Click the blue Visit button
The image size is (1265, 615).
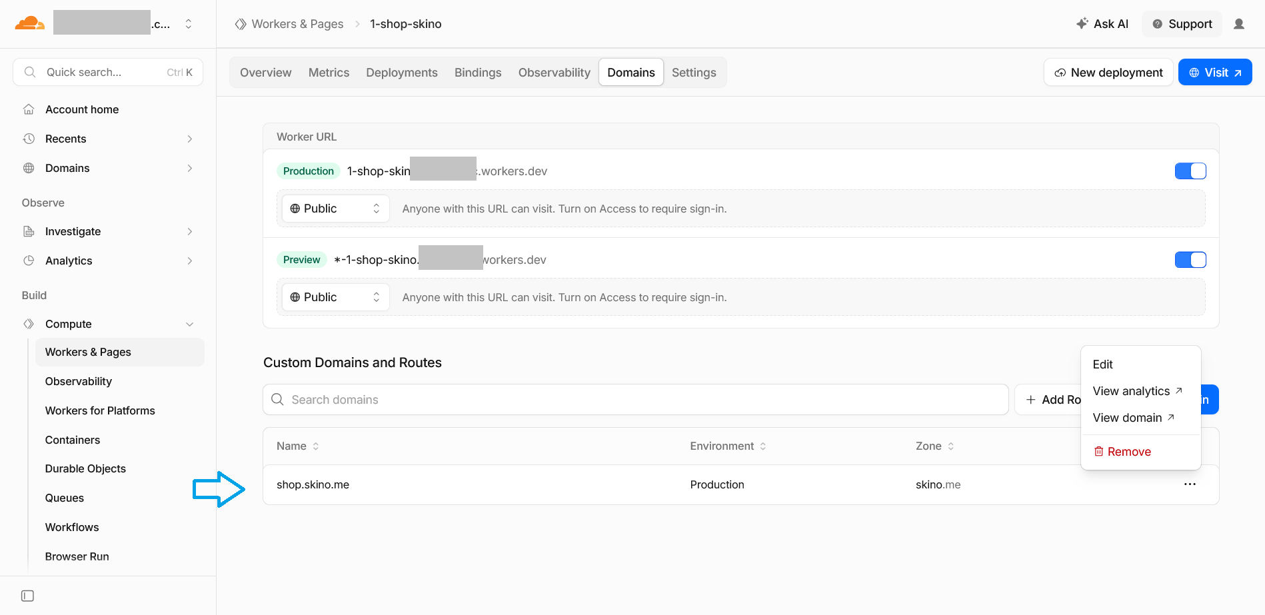1215,72
